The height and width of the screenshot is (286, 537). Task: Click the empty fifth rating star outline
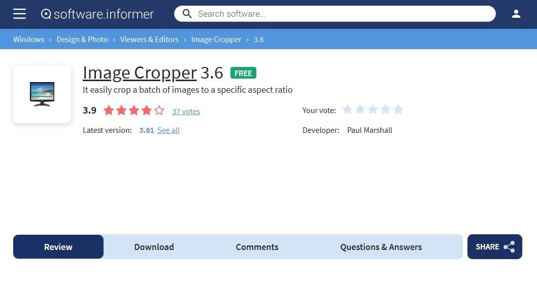159,110
